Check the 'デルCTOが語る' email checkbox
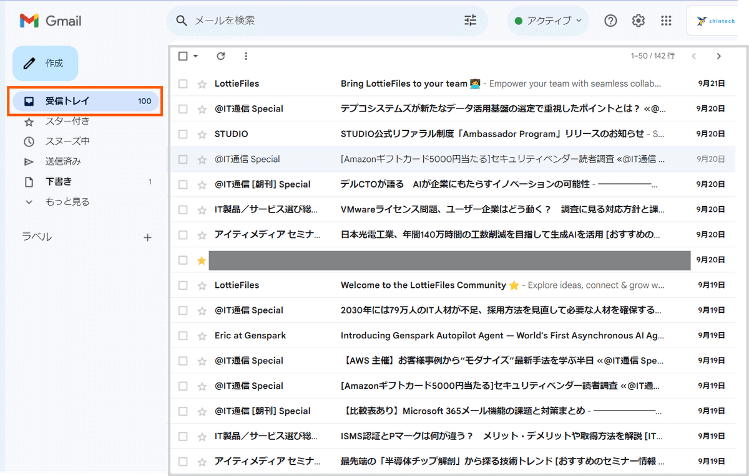The width and height of the screenshot is (749, 476). click(x=183, y=184)
